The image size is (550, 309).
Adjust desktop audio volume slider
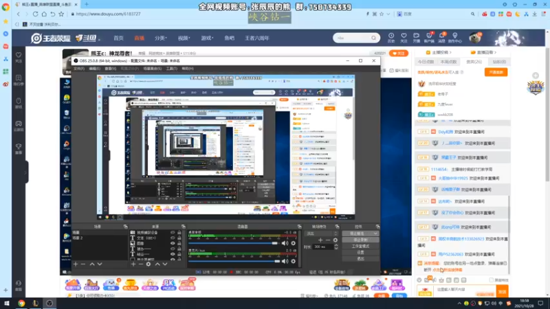pyautogui.click(x=234, y=243)
